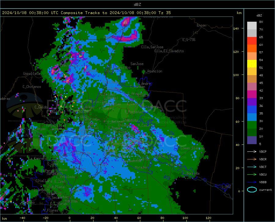The height and width of the screenshot is (222, 275).
Task: Select the orange 60 dBZ color swatch
Action: (x=252, y=49)
